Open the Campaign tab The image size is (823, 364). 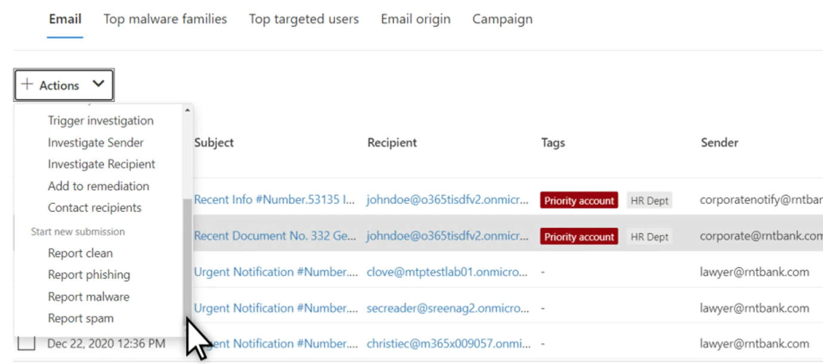[503, 19]
